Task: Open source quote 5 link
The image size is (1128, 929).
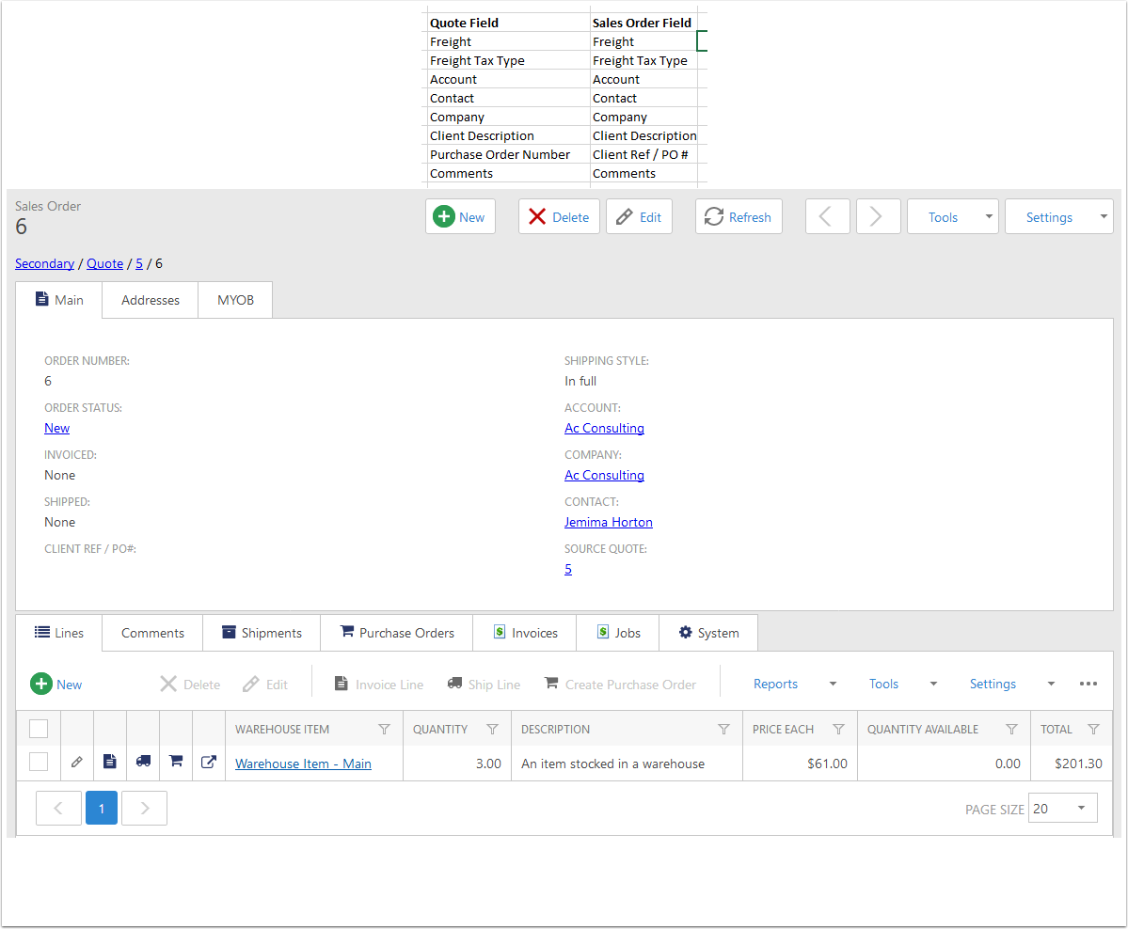Action: (x=568, y=569)
